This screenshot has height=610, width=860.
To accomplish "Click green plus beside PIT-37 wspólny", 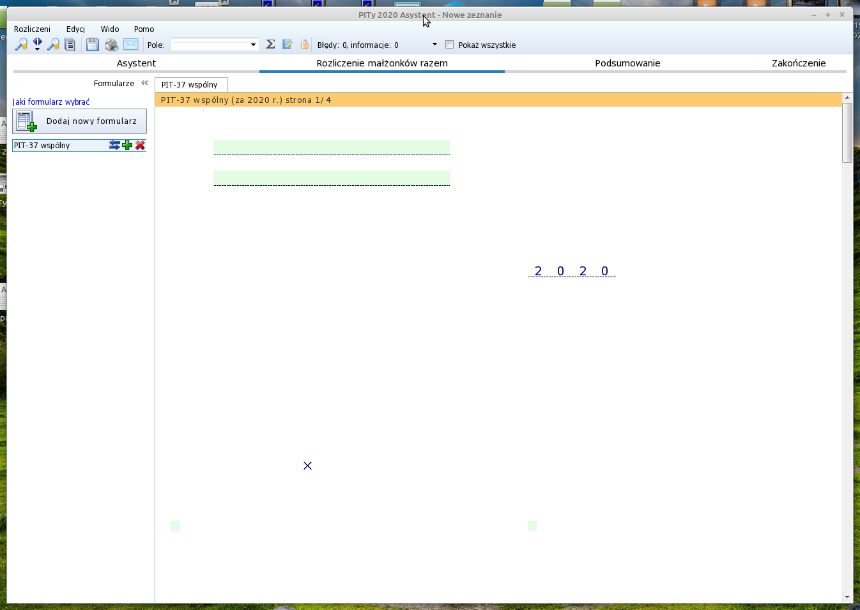I will click(x=127, y=146).
